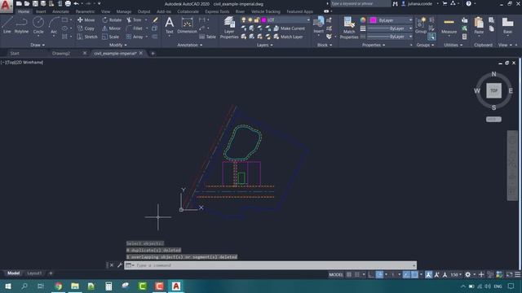522x293 pixels.
Task: Click Make Current layer button
Action: [289, 28]
